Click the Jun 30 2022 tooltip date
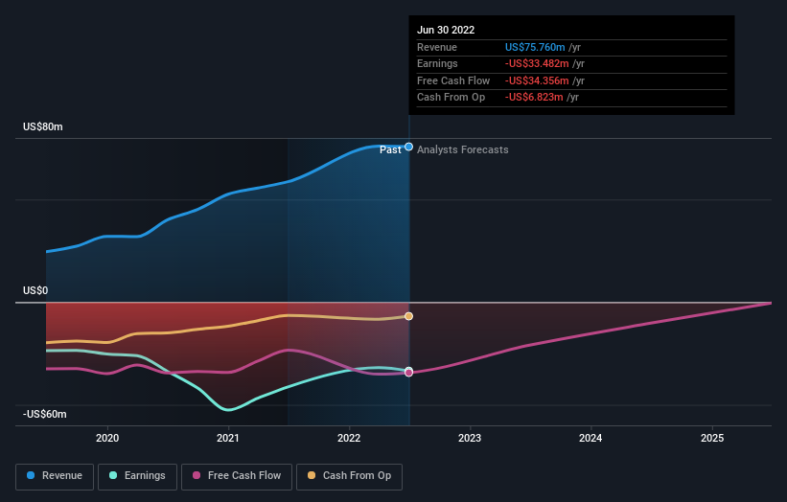This screenshot has width=787, height=502. (446, 30)
